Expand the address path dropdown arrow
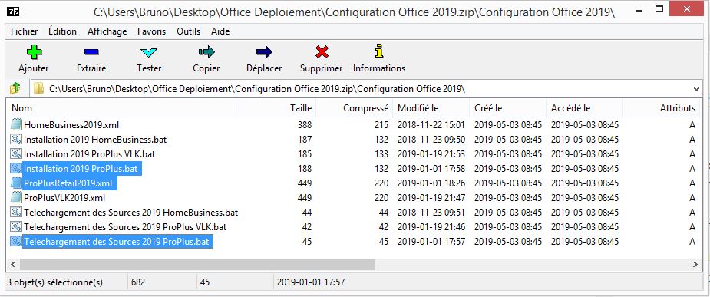The height and width of the screenshot is (297, 710). (696, 89)
